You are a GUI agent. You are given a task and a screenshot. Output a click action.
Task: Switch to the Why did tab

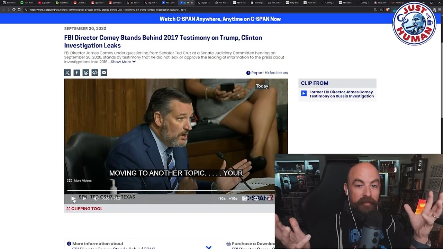coord(292,3)
